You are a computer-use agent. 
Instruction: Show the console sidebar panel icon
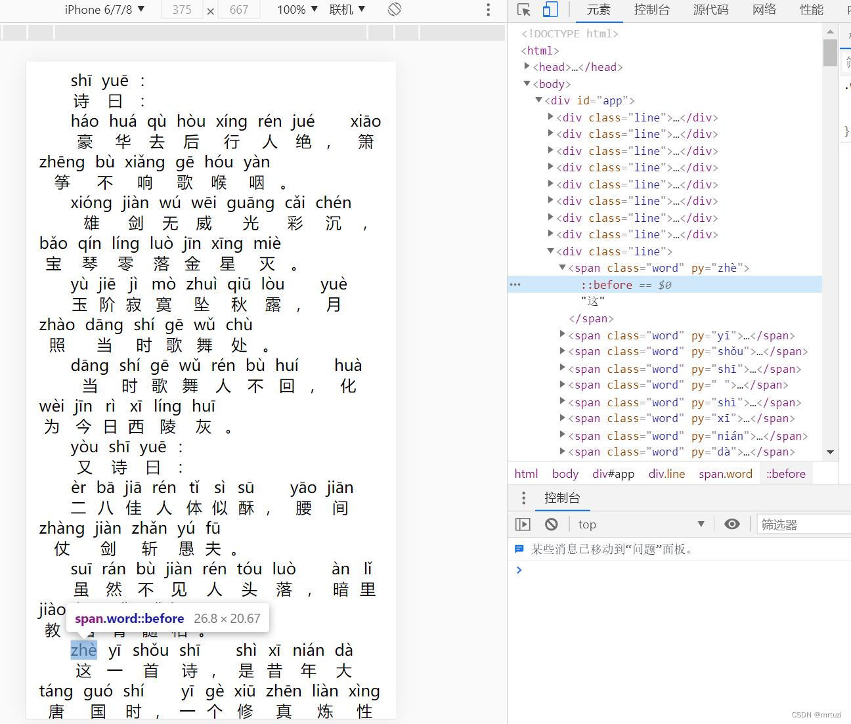pyautogui.click(x=523, y=524)
